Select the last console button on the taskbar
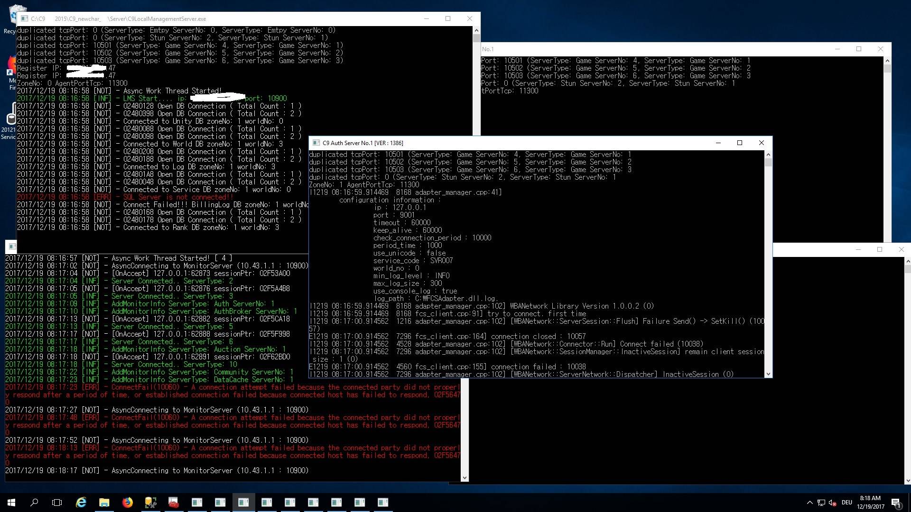Image resolution: width=911 pixels, height=512 pixels. [383, 503]
